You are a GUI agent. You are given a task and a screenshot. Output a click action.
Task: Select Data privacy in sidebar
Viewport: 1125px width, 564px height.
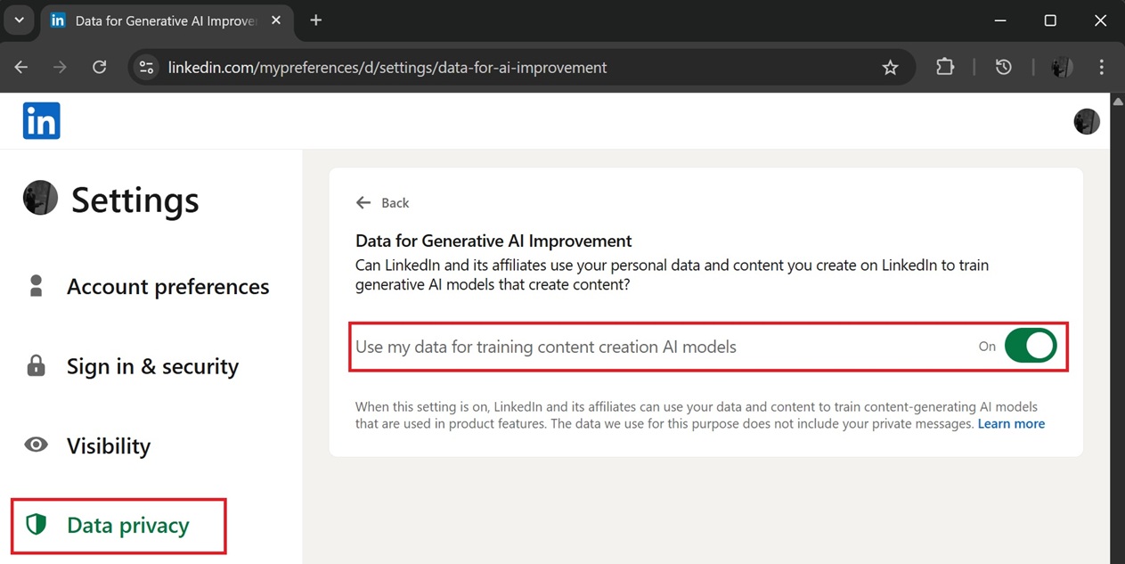click(x=127, y=526)
